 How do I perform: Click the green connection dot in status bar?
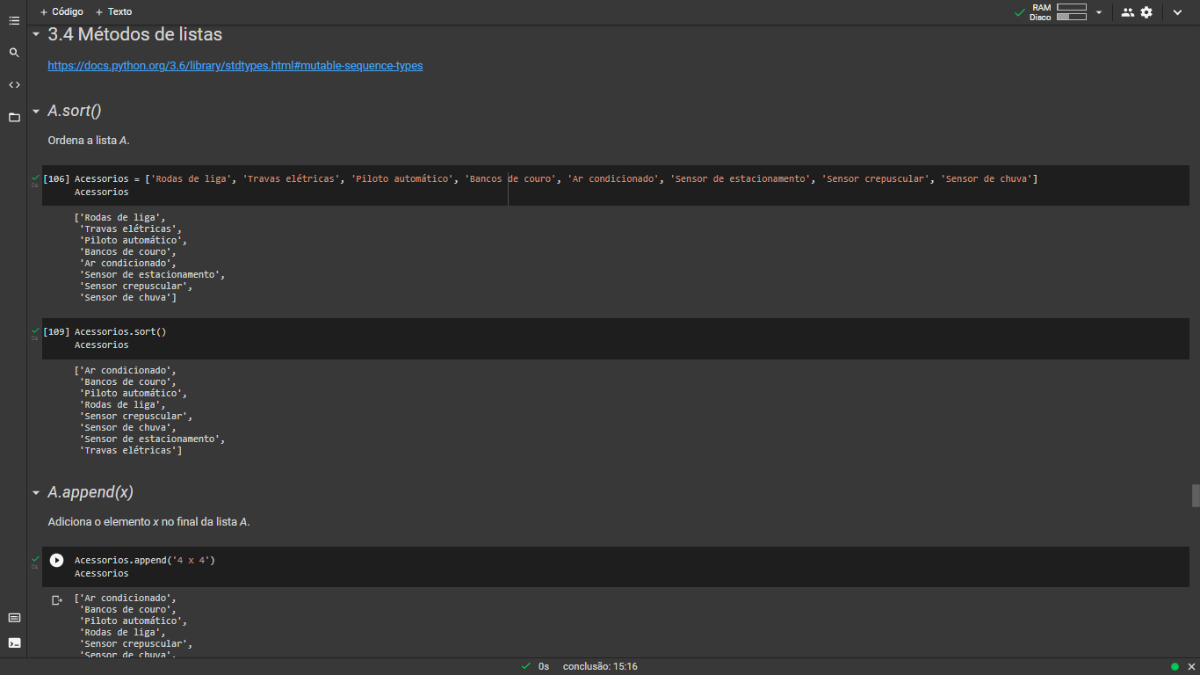point(1175,666)
